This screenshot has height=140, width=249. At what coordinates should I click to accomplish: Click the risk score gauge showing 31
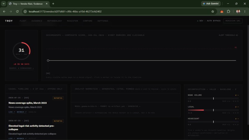tap(21, 51)
